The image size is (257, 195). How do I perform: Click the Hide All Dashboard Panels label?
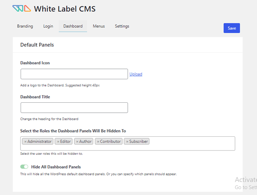click(x=56, y=167)
